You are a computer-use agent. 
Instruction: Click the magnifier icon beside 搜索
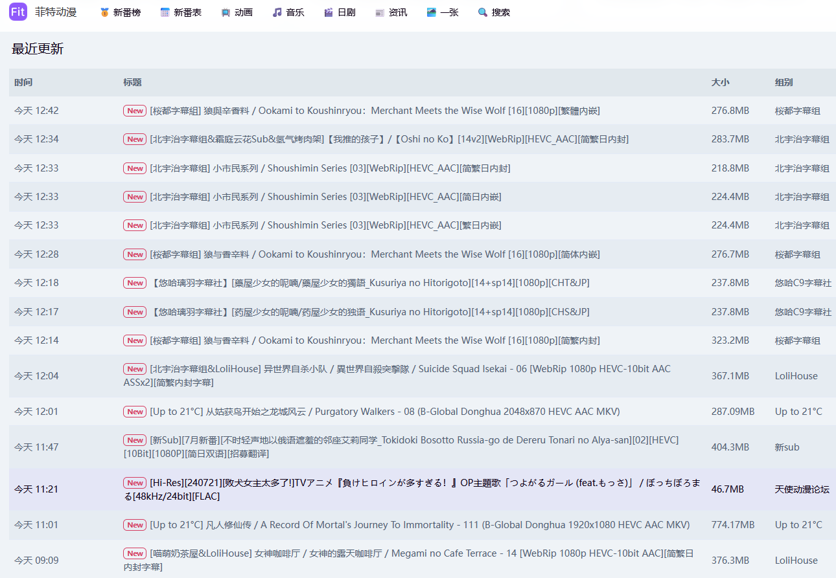point(482,12)
